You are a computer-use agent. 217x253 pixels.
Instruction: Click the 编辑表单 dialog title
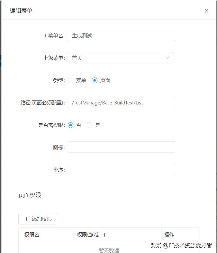pos(21,11)
